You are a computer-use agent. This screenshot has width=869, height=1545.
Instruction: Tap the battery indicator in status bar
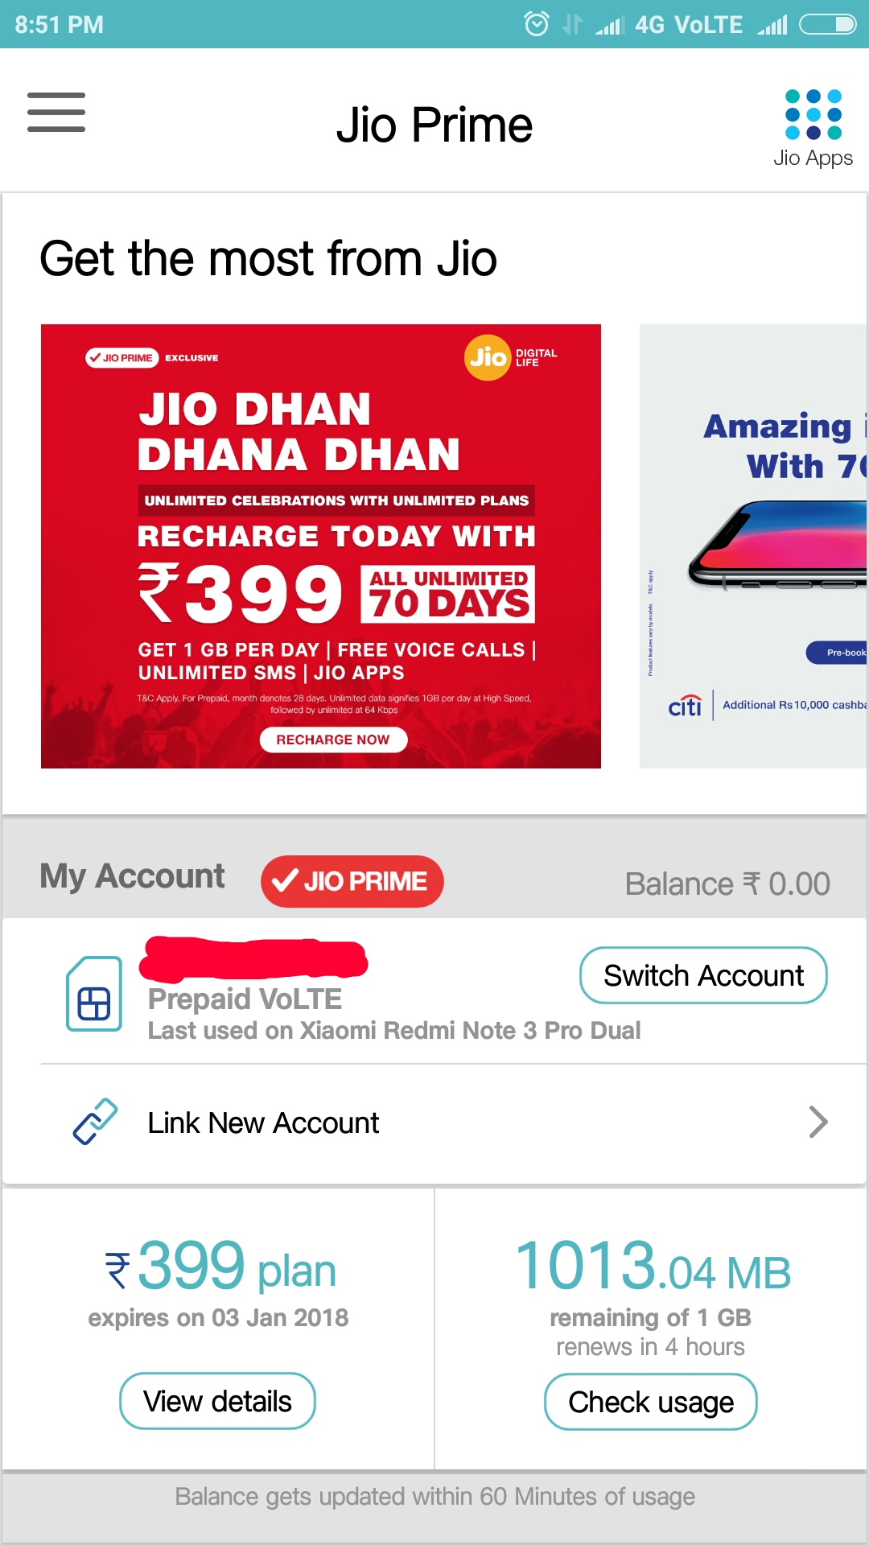tap(827, 25)
